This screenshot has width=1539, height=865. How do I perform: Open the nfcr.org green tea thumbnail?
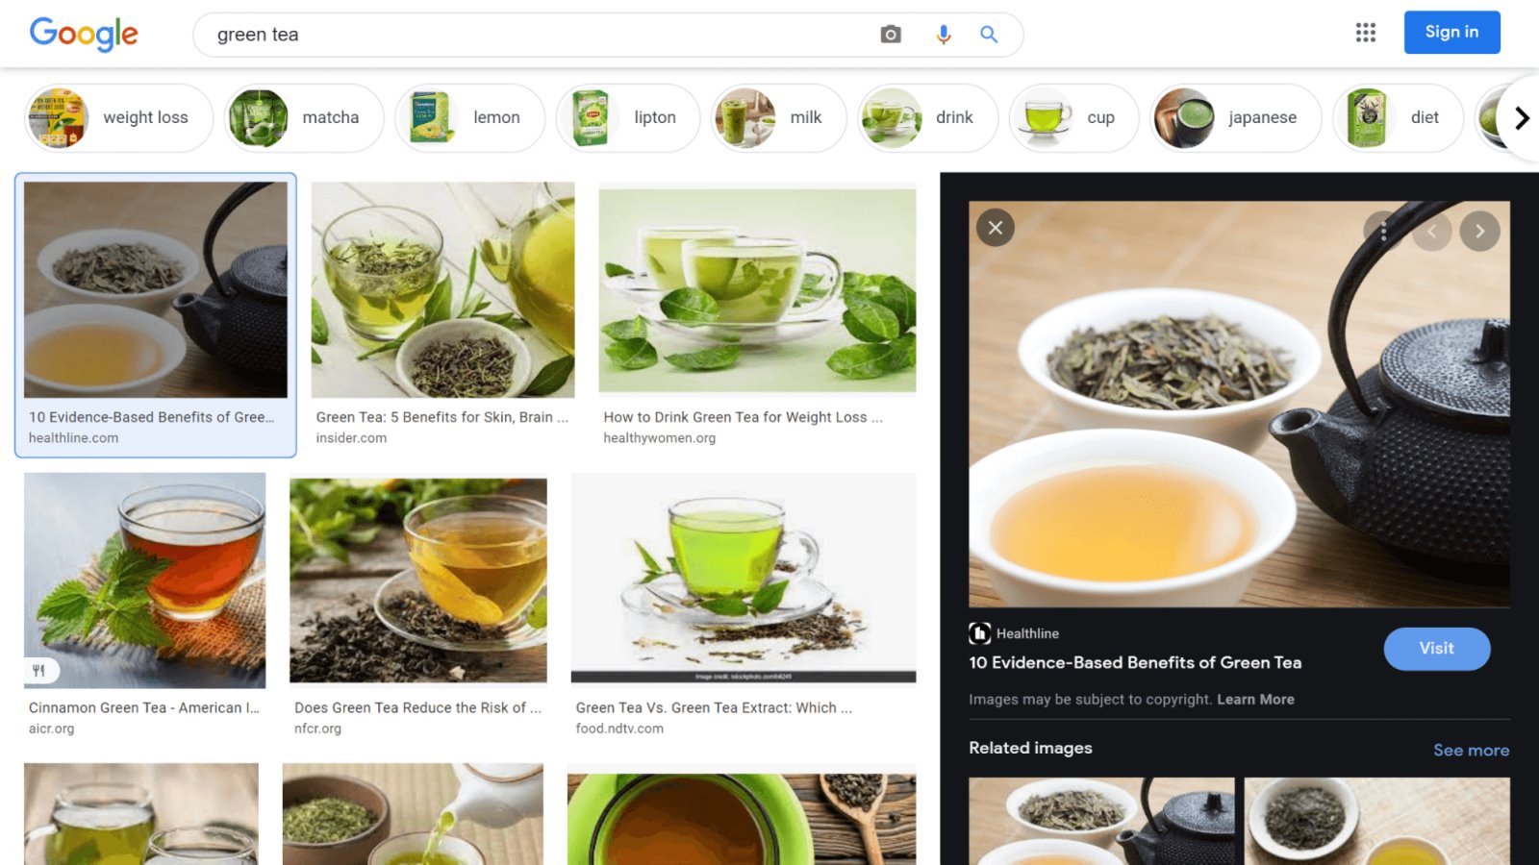[418, 581]
